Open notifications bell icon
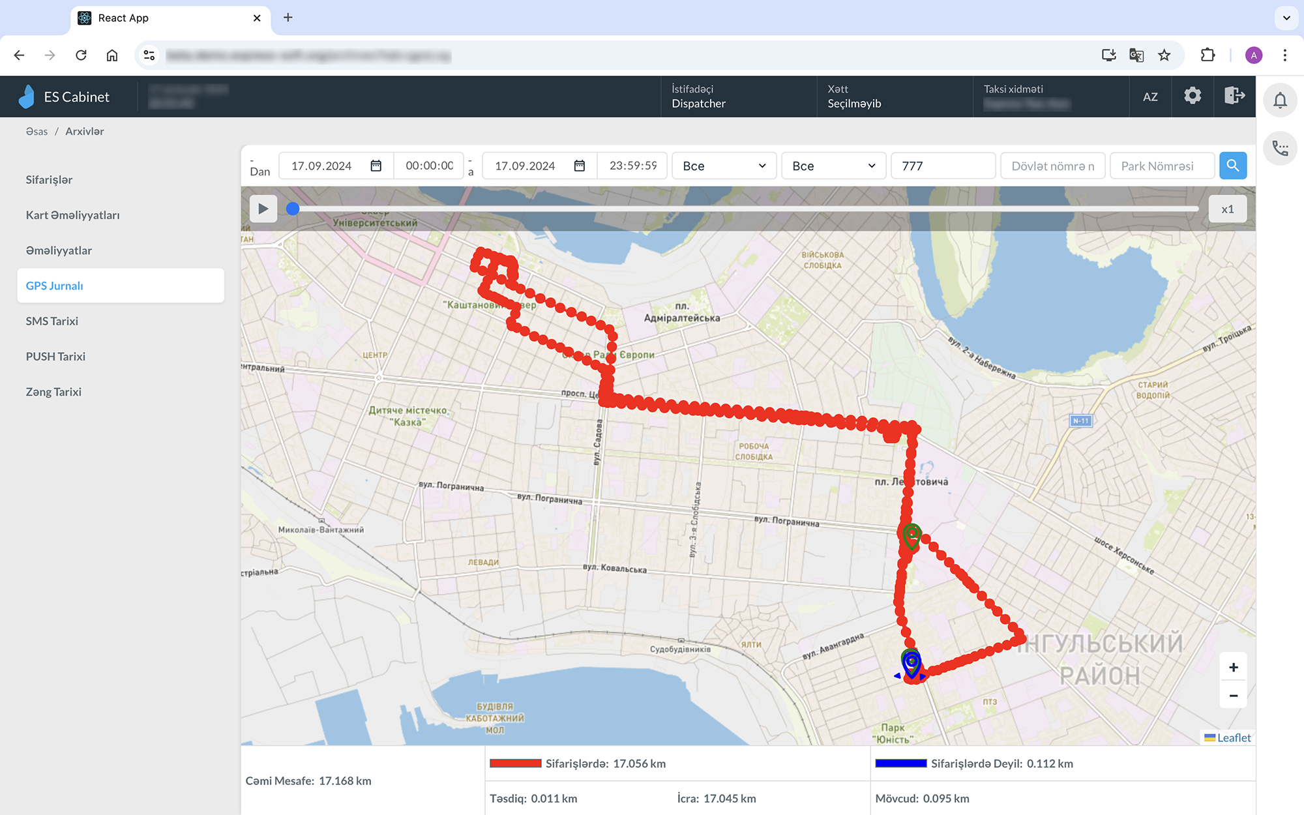 (x=1280, y=100)
